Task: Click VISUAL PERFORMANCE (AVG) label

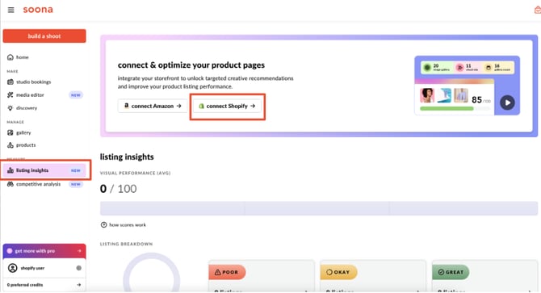Action: click(x=136, y=173)
